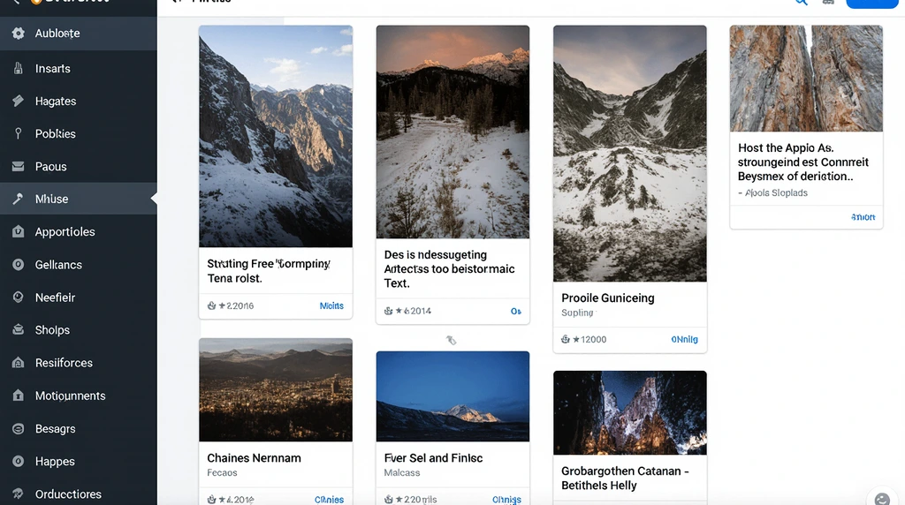Open the Grobargothen Catanan post title
905x505 pixels.
625,479
